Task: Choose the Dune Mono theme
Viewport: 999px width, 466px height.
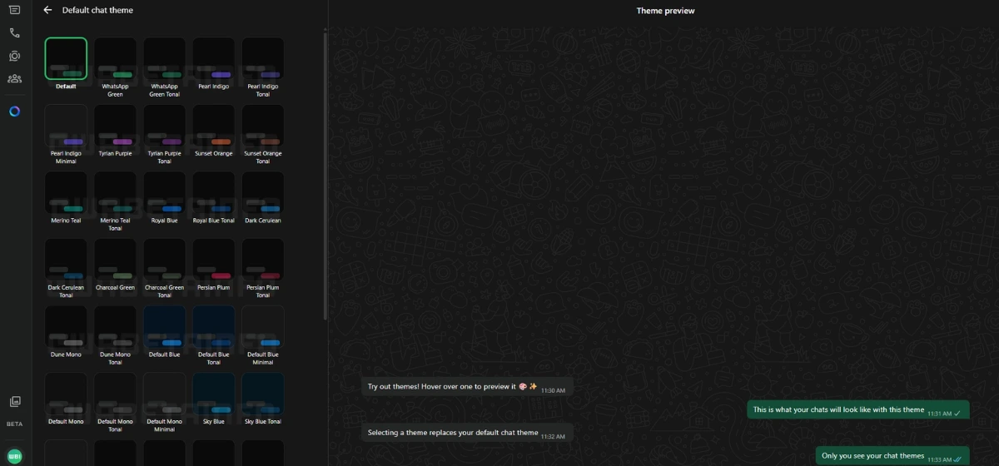Action: 66,327
